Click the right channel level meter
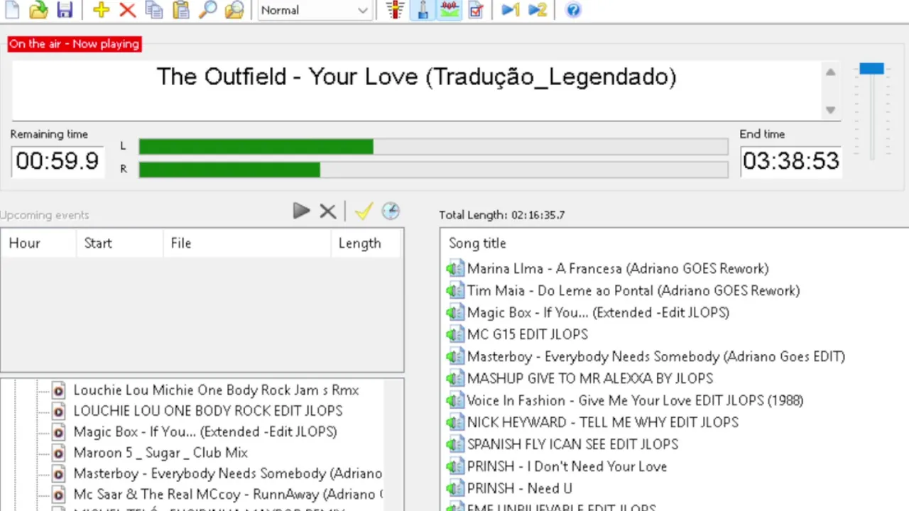This screenshot has width=909, height=511. tap(433, 169)
